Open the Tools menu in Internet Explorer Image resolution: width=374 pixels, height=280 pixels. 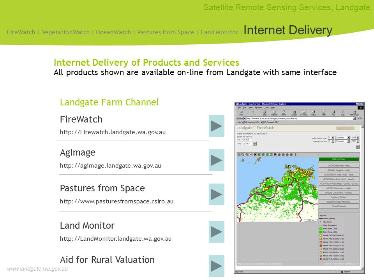coord(266,108)
